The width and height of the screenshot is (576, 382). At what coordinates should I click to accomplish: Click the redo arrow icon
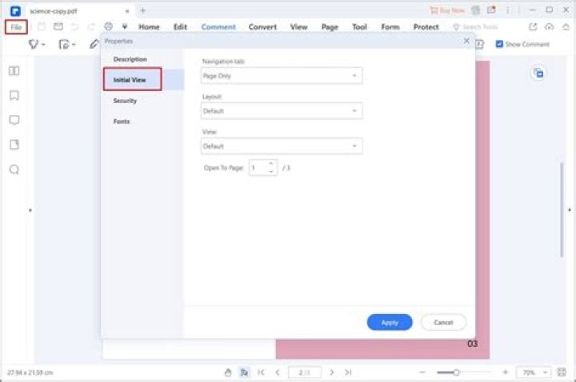tap(91, 27)
